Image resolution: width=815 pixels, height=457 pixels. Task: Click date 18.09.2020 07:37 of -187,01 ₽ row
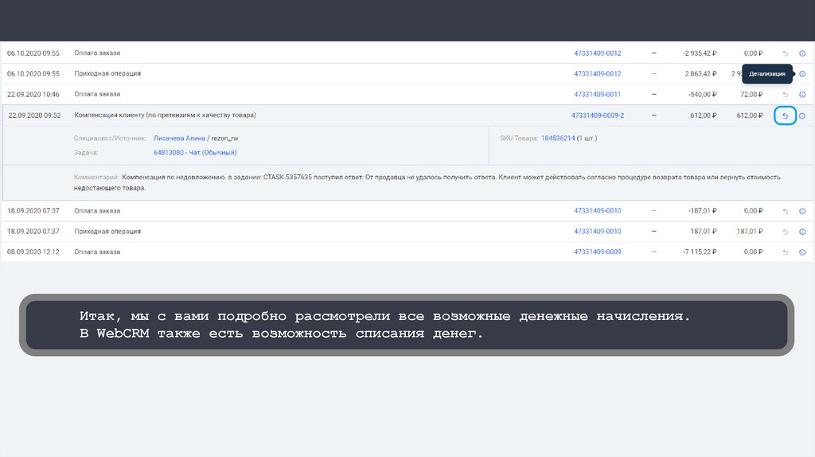pyautogui.click(x=33, y=210)
